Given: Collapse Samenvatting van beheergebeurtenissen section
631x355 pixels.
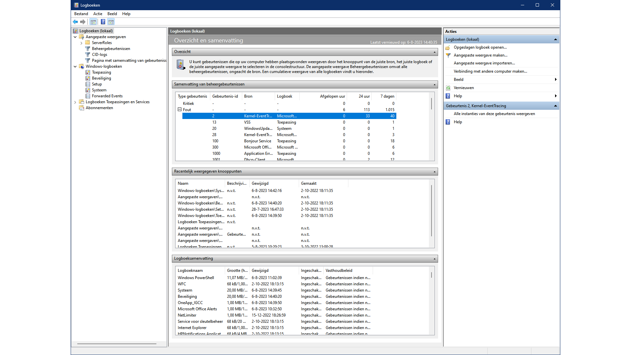Looking at the screenshot, I should pos(434,84).
